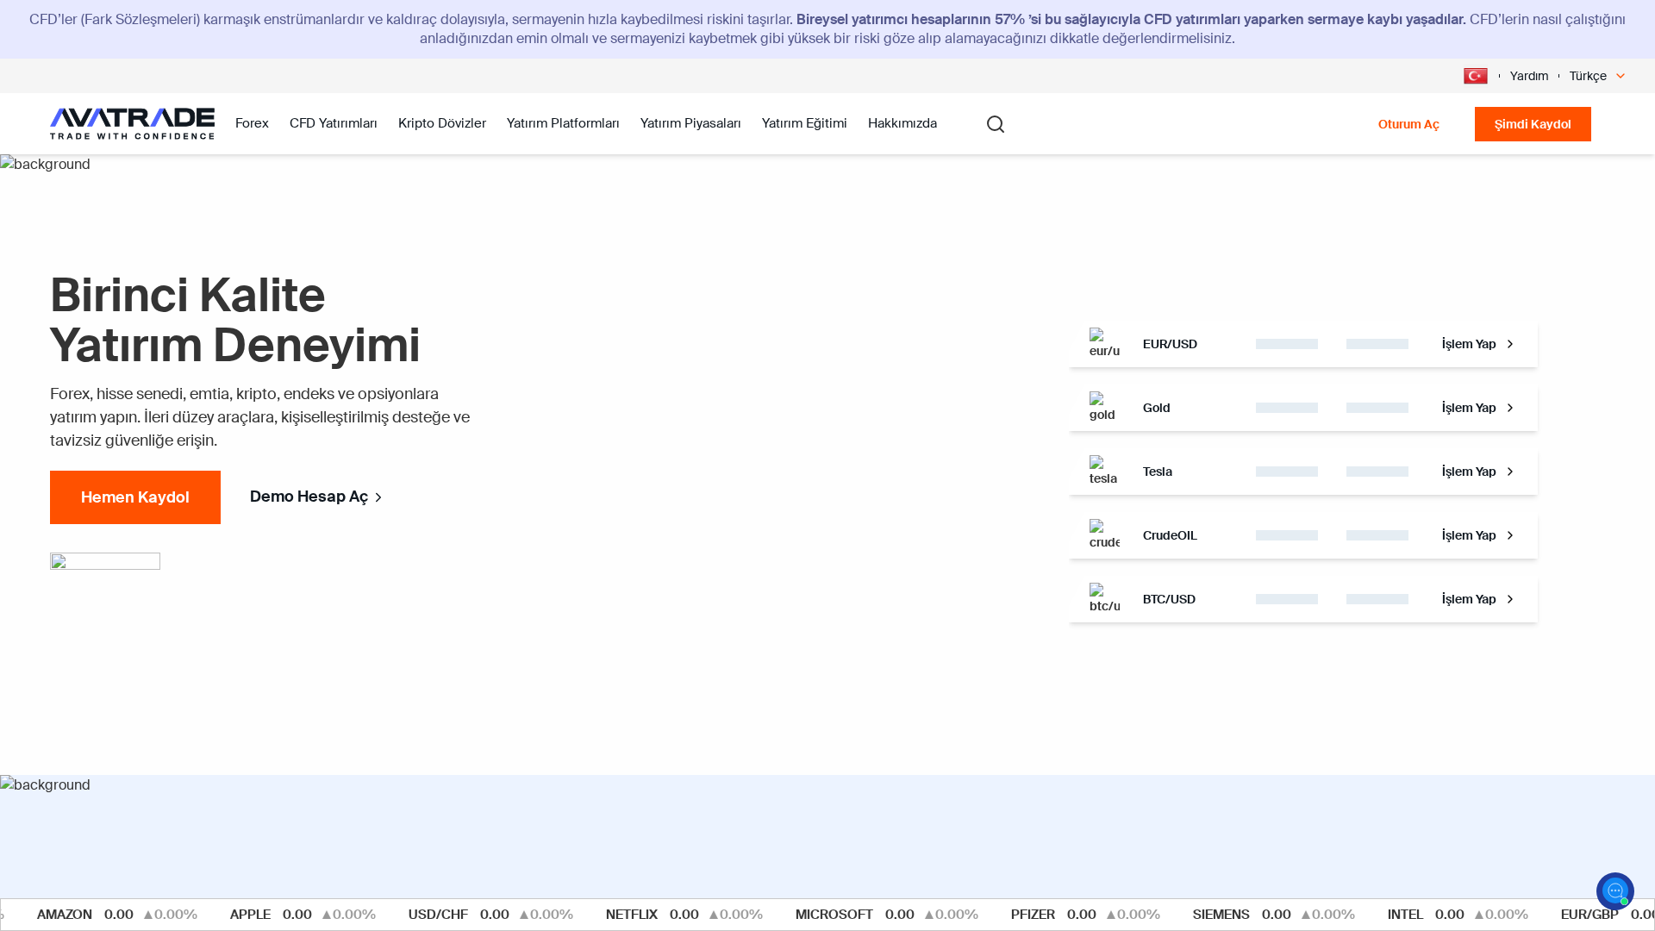Screen dimensions: 1655x931
Task: Click the Şimdi Kaydol button
Action: [1533, 123]
